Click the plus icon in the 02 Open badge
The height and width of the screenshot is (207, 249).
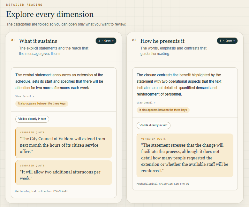[234, 41]
